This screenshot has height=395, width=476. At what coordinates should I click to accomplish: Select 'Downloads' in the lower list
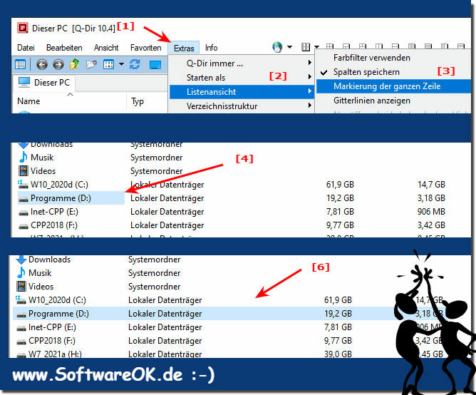(49, 260)
